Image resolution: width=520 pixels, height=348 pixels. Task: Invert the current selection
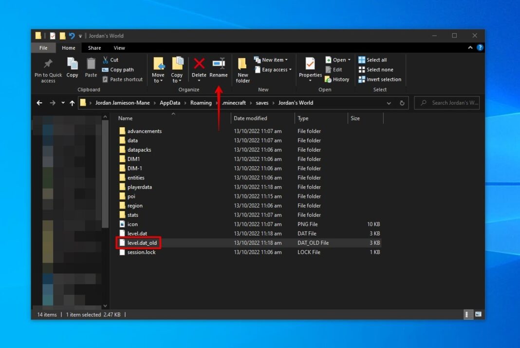coord(380,79)
